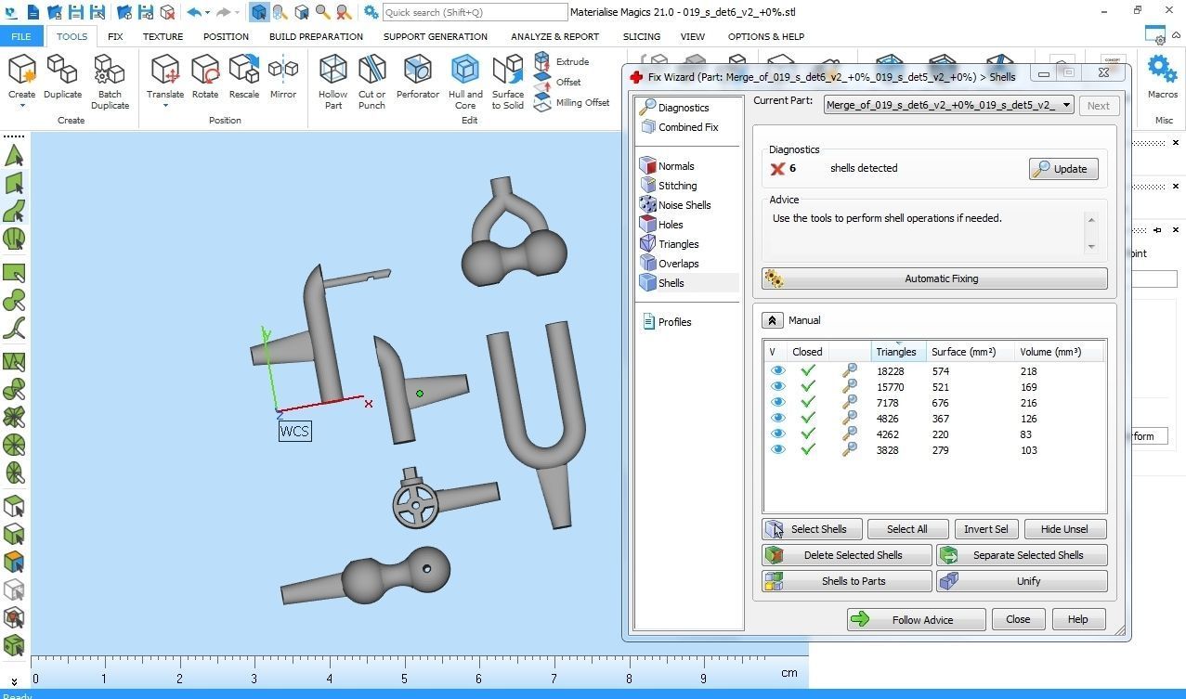Image resolution: width=1186 pixels, height=699 pixels.
Task: Choose the Rotate tool
Action: pos(205,76)
